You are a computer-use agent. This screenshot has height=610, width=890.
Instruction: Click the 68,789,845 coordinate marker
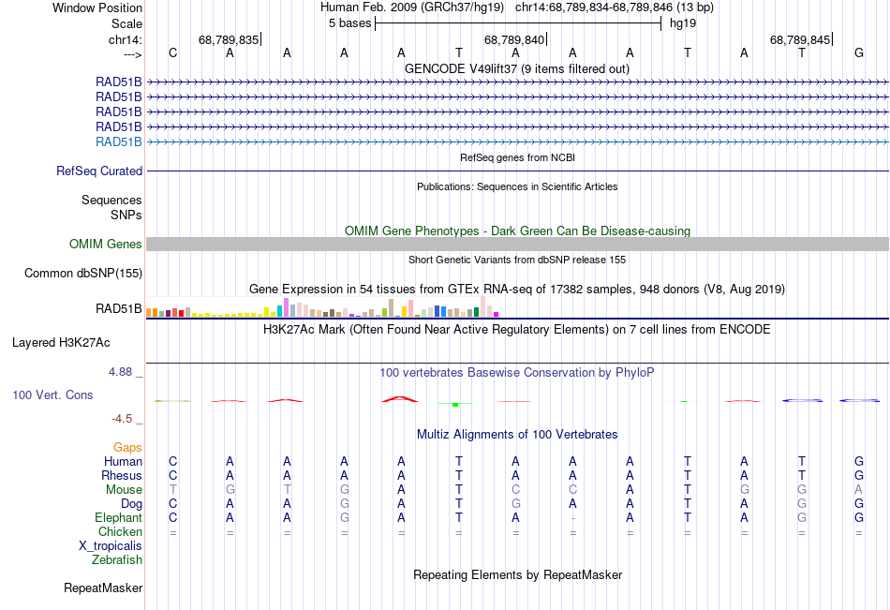coord(800,39)
